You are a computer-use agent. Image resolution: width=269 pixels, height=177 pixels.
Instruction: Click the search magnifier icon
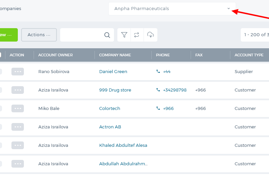click(107, 35)
